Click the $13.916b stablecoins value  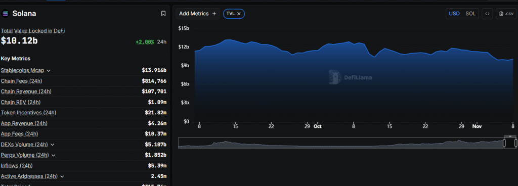(154, 71)
